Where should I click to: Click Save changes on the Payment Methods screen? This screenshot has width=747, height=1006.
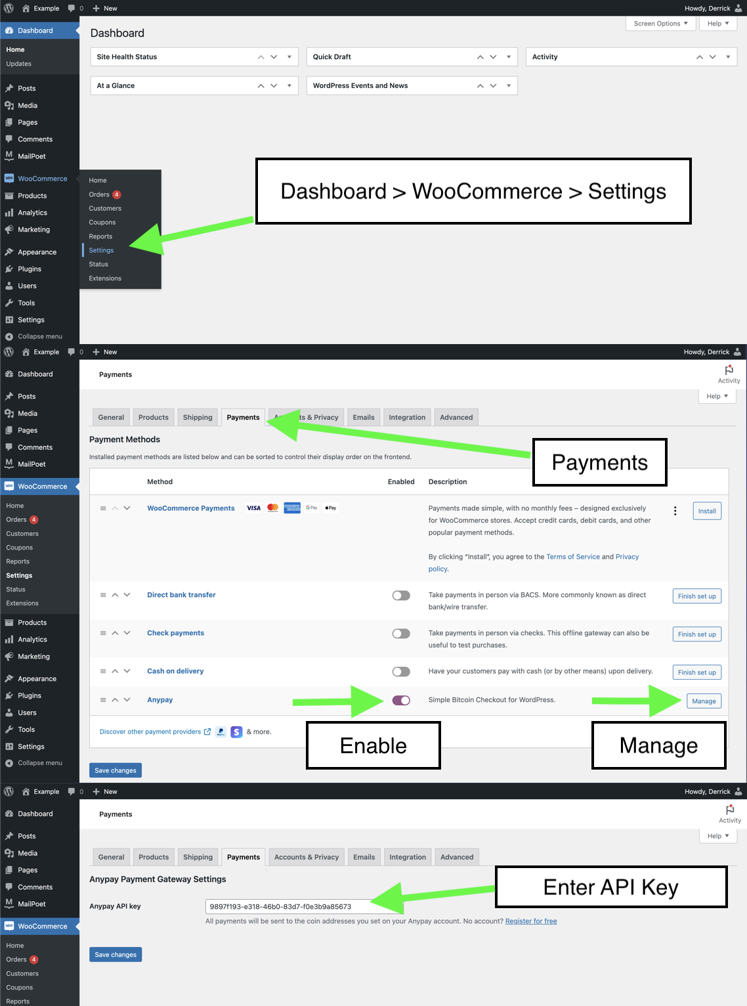click(x=116, y=770)
